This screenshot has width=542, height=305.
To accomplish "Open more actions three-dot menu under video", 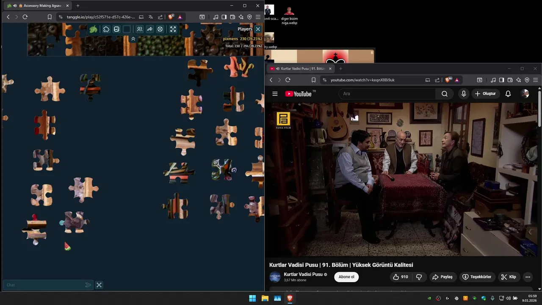I will 528,277.
